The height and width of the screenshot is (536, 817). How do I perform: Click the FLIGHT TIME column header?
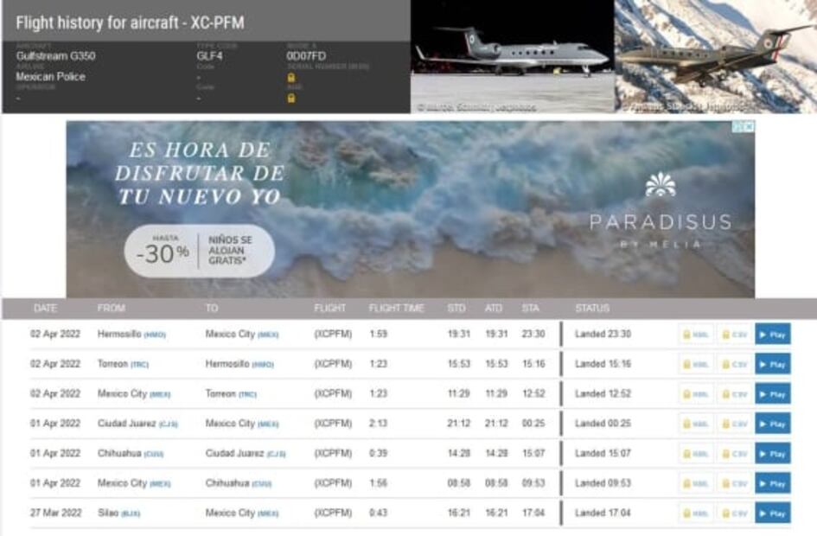(396, 309)
